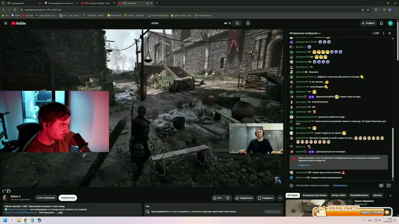
Task: Open the Chrome browser three-dot menu
Action: click(396, 10)
